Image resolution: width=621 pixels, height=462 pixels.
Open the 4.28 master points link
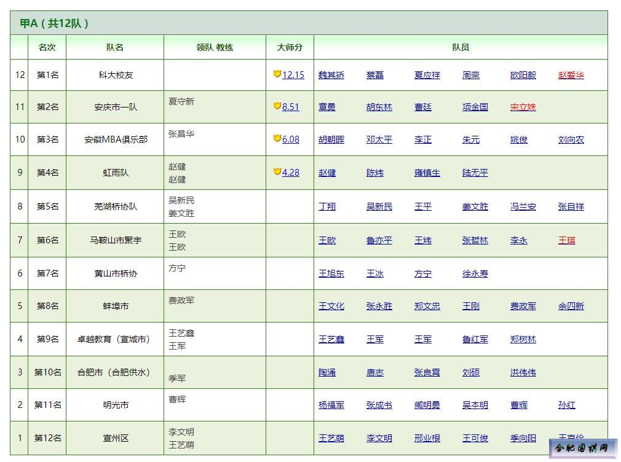point(291,173)
